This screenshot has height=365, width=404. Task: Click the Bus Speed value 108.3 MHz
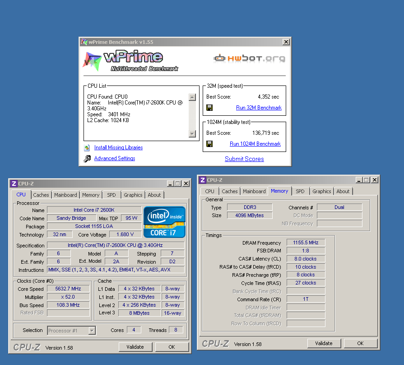pyautogui.click(x=68, y=305)
